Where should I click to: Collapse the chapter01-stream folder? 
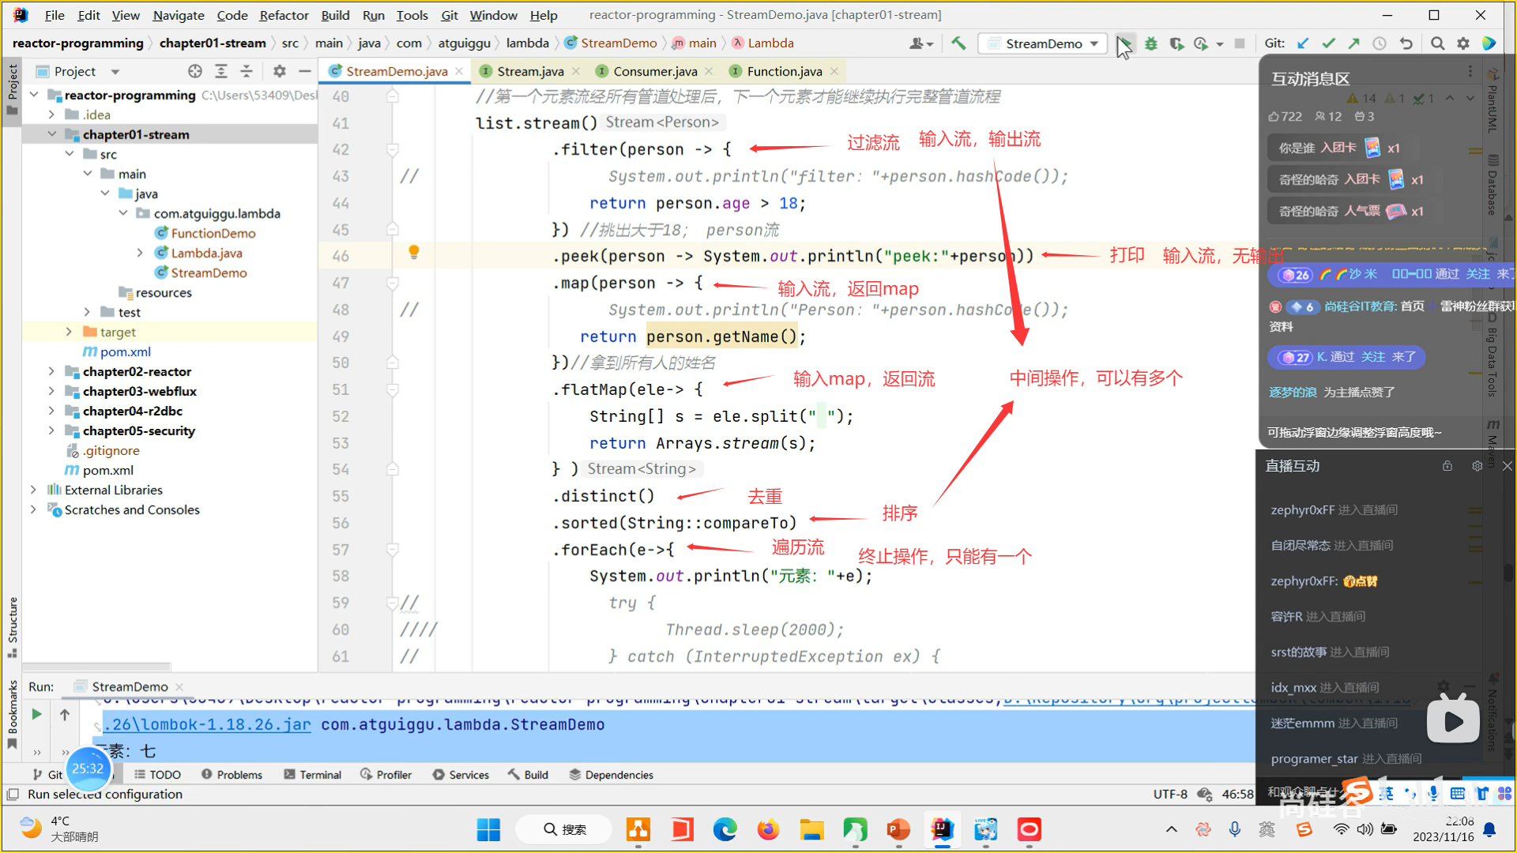coord(51,134)
